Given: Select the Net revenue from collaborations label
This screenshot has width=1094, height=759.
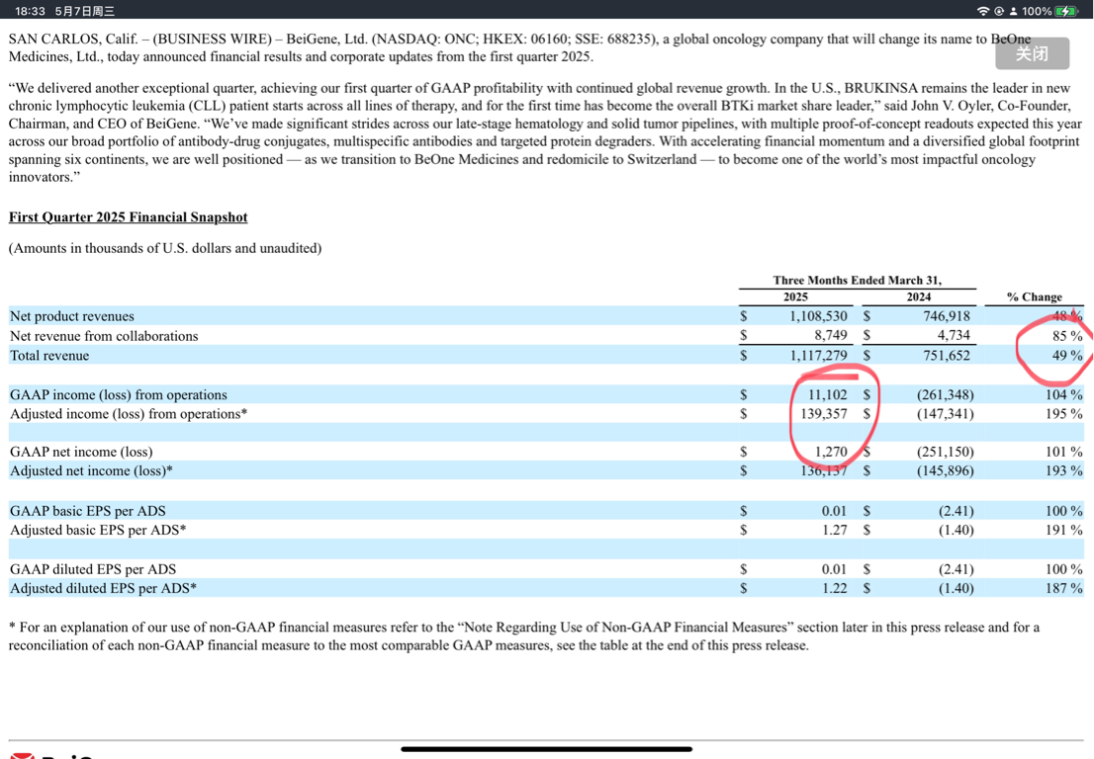Looking at the screenshot, I should pos(104,336).
